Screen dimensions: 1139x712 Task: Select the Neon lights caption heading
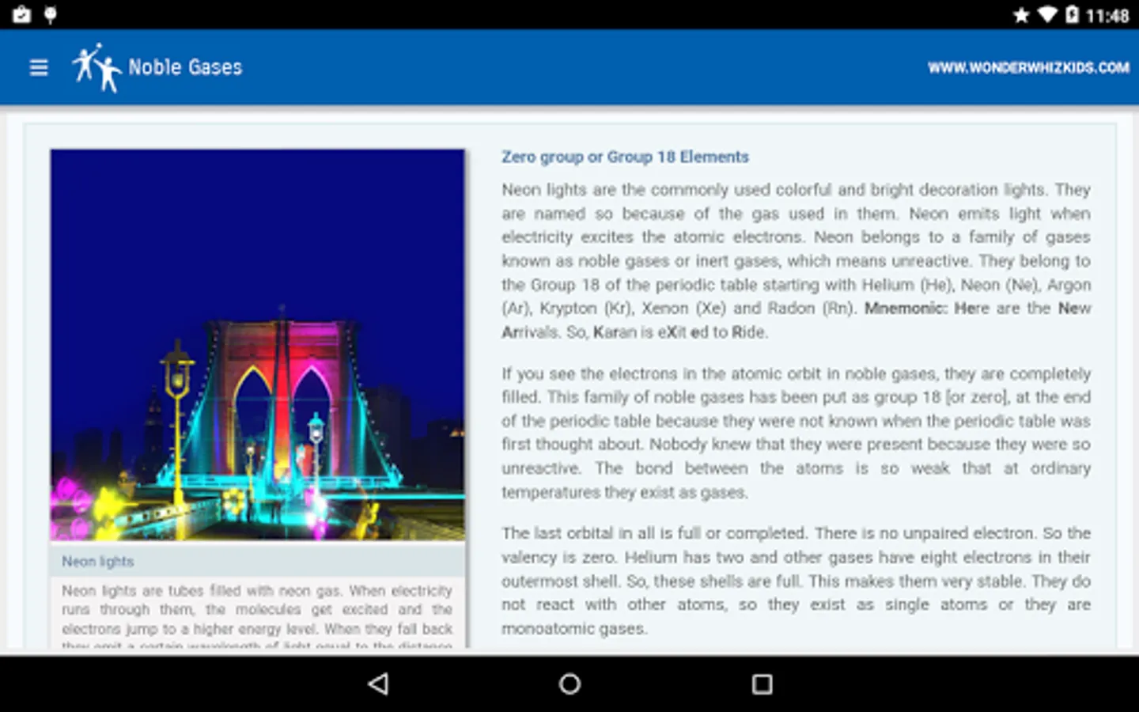tap(98, 562)
